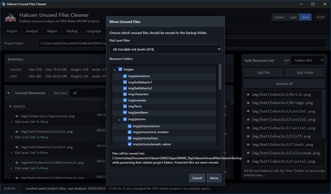Click the Project Folder path field
331x194 pixels.
pyautogui.click(x=182, y=43)
